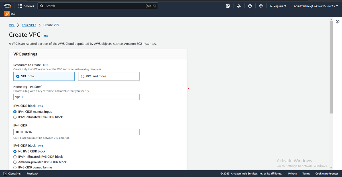This screenshot has height=177, width=342.
Task: Launch CloudShell from the top navigation icon
Action: click(227, 6)
